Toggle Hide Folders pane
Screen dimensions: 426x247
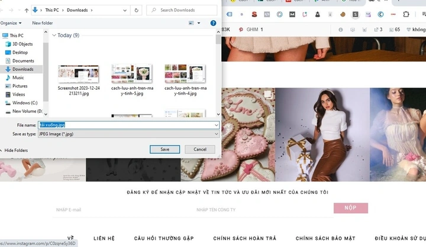14,150
